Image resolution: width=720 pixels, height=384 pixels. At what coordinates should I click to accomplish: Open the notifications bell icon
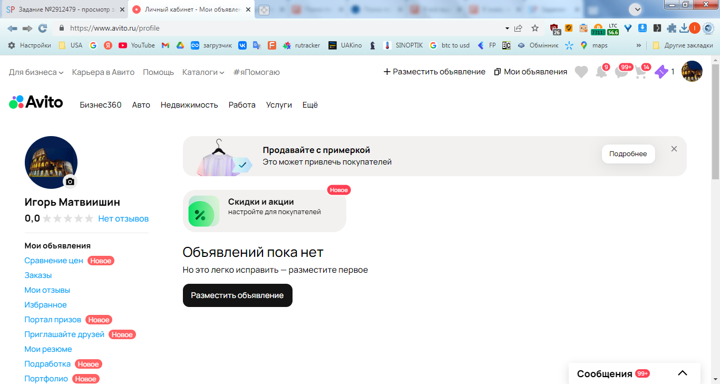601,72
